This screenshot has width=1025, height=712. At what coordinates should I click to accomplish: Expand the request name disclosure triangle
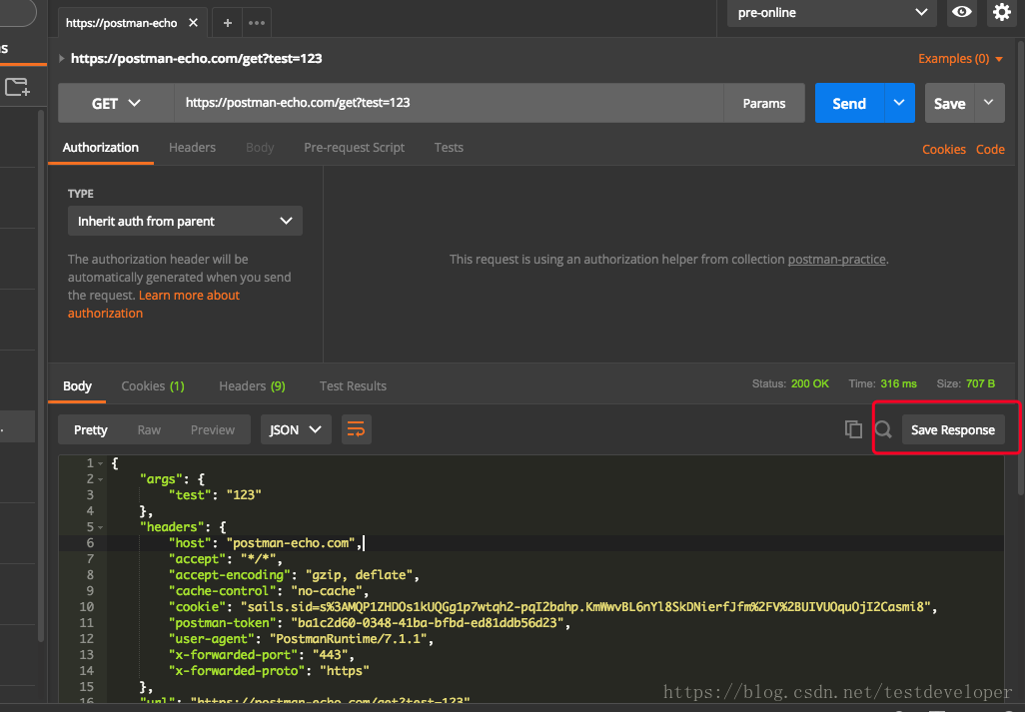(63, 59)
